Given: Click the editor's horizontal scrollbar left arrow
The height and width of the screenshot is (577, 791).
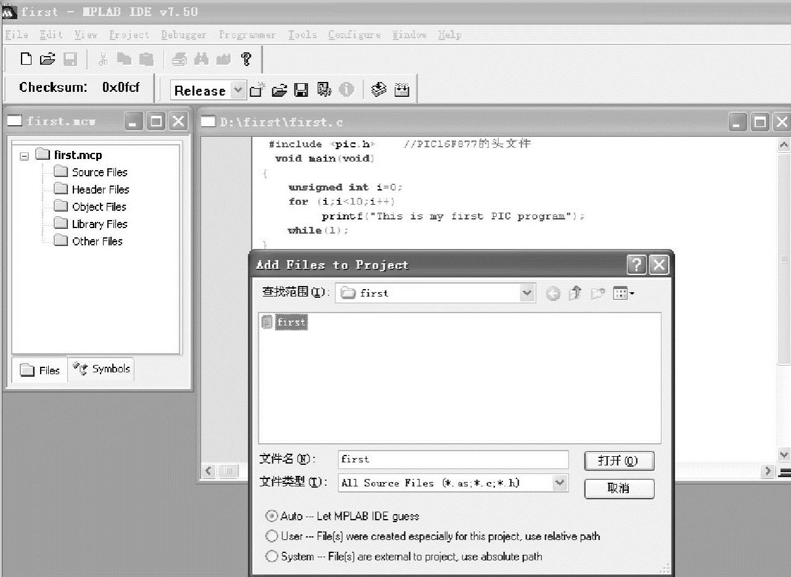Looking at the screenshot, I should (209, 472).
